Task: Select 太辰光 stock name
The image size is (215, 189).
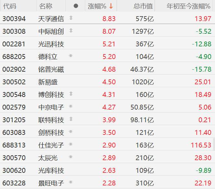Action: (48, 158)
